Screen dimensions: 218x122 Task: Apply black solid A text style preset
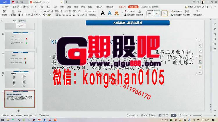click(103, 13)
